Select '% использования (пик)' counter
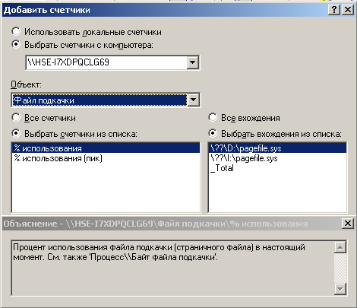 (106, 158)
